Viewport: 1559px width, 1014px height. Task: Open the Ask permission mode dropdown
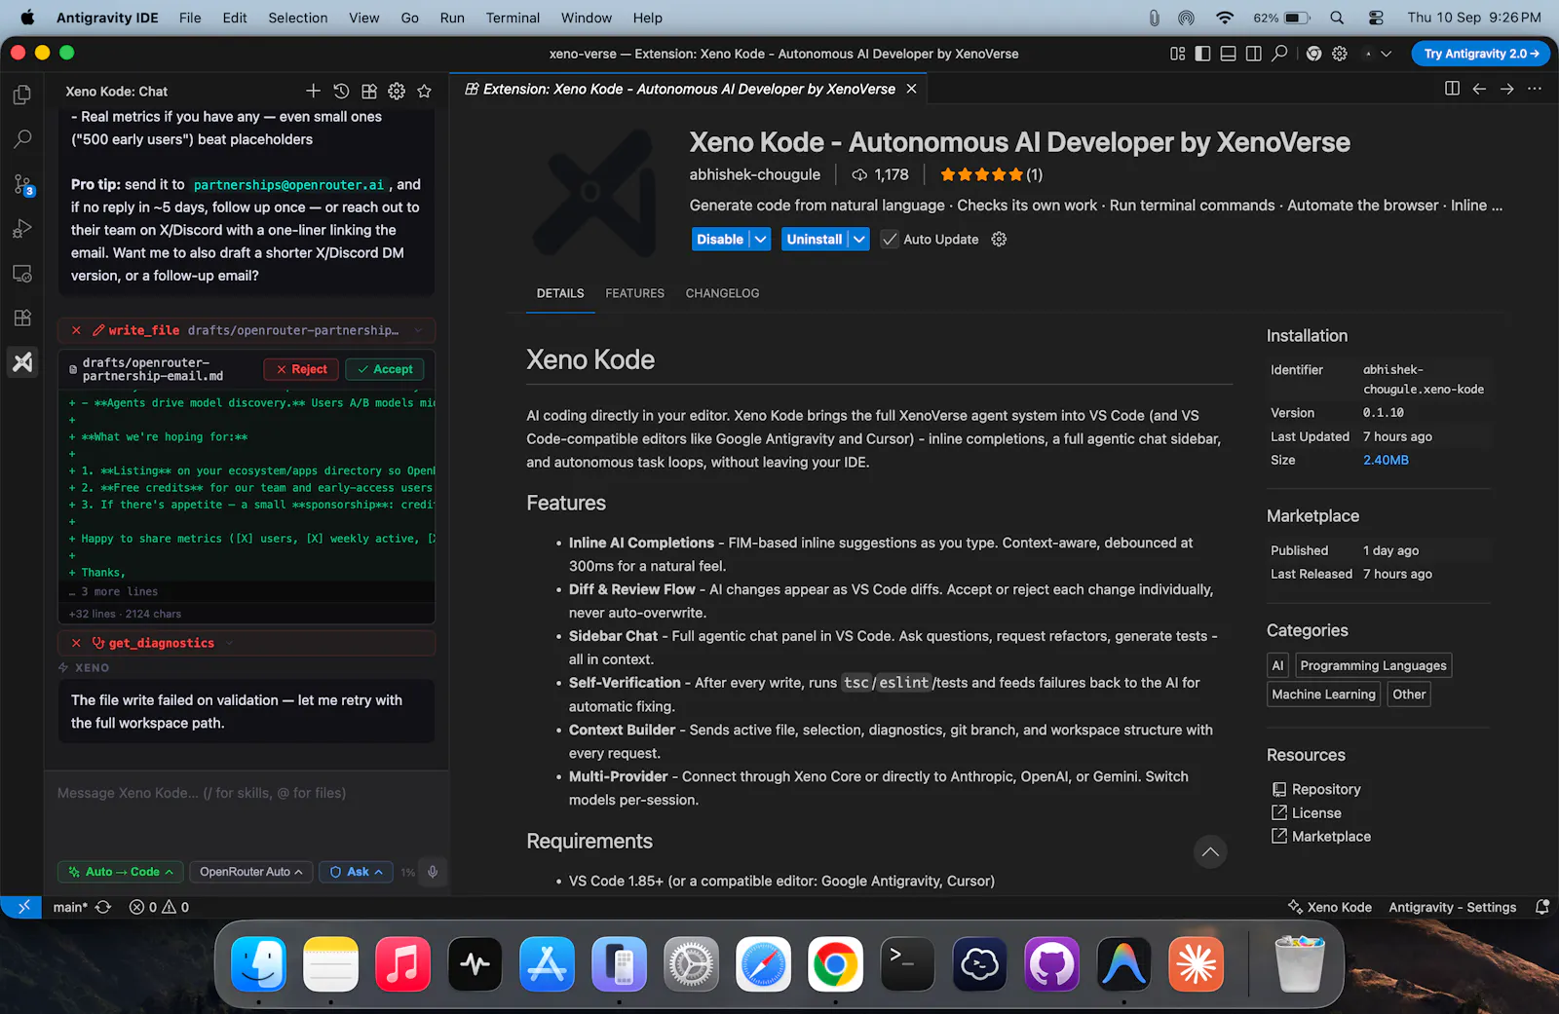(356, 872)
